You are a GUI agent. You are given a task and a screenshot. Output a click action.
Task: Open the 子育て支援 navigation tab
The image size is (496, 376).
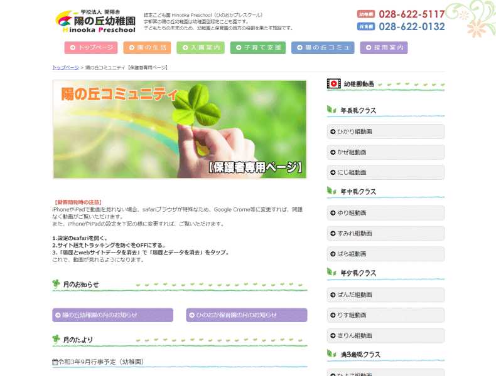[x=258, y=48]
